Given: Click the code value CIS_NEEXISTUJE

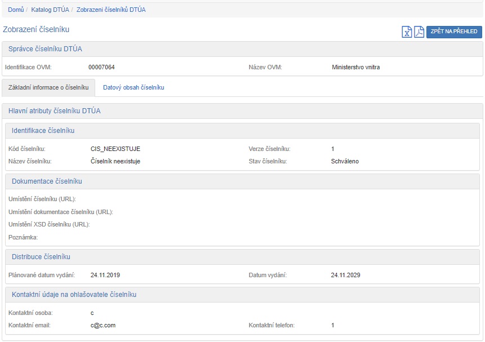Looking at the screenshot, I should pyautogui.click(x=115, y=149).
